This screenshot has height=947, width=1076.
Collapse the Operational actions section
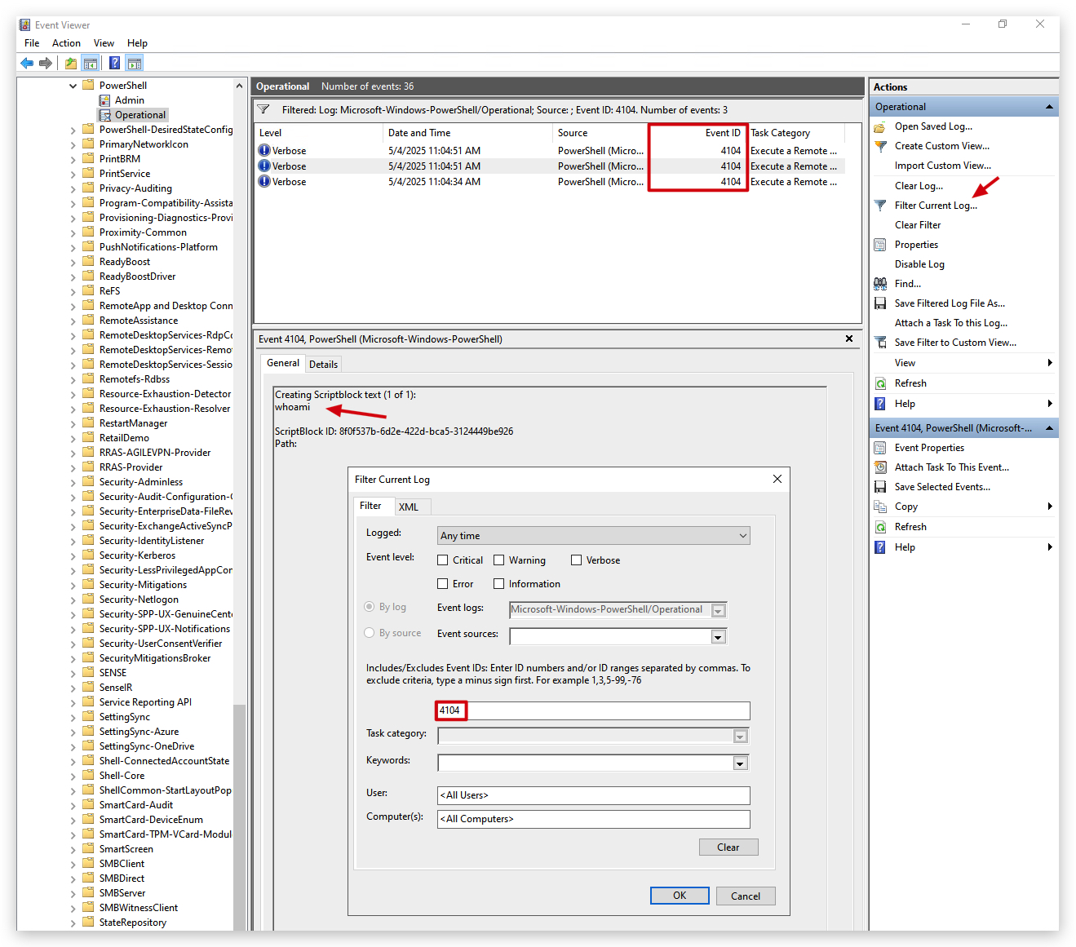[1049, 107]
